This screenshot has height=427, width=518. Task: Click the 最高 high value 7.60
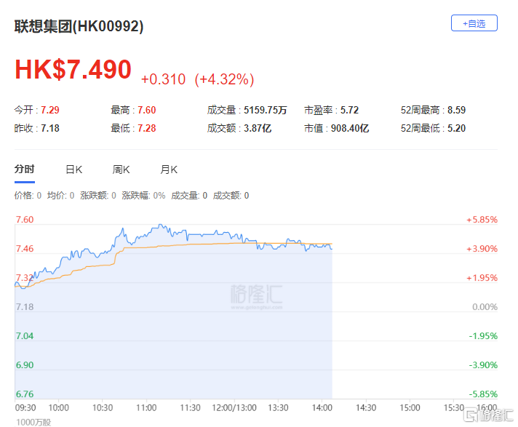click(x=147, y=110)
